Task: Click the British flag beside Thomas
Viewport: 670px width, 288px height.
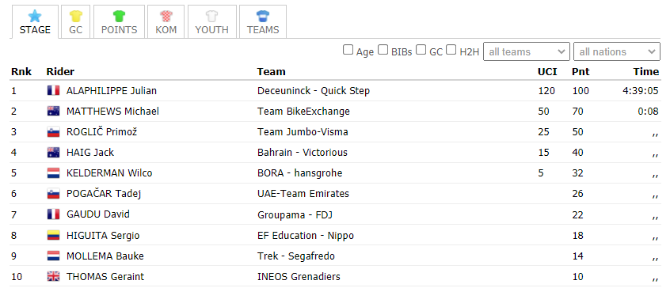Action: click(x=53, y=276)
